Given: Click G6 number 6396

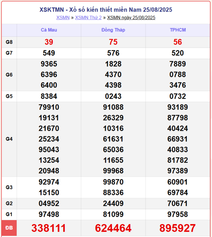Looking at the screenshot, I should pyautogui.click(x=49, y=74).
